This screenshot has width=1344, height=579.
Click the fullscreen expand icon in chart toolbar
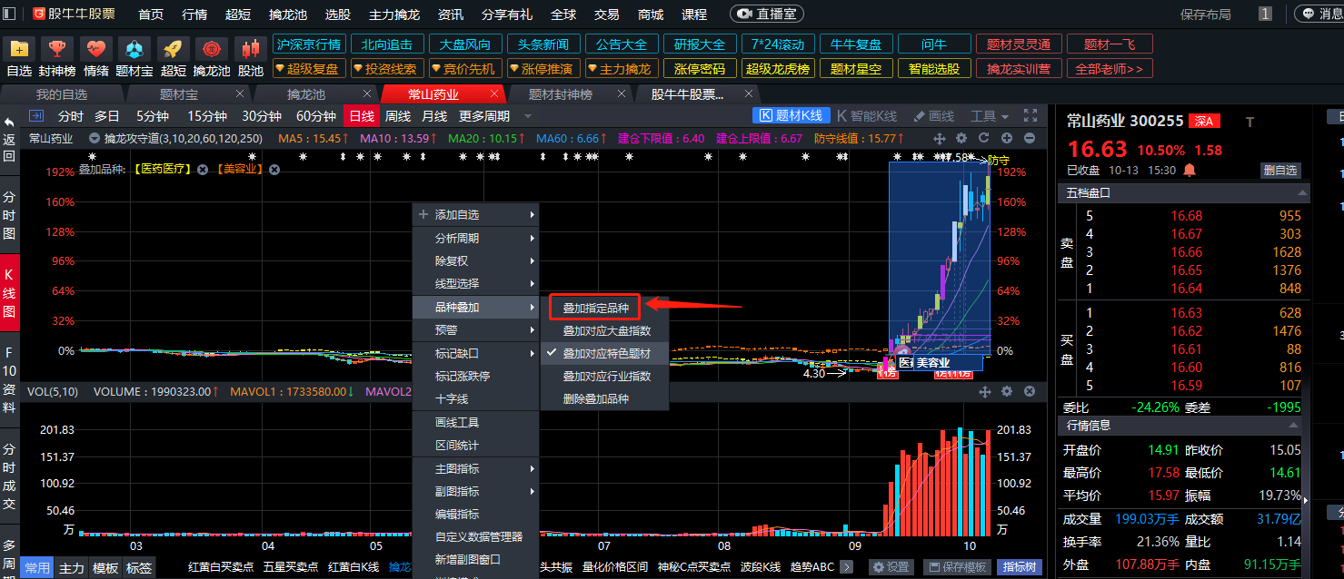pos(1030,115)
